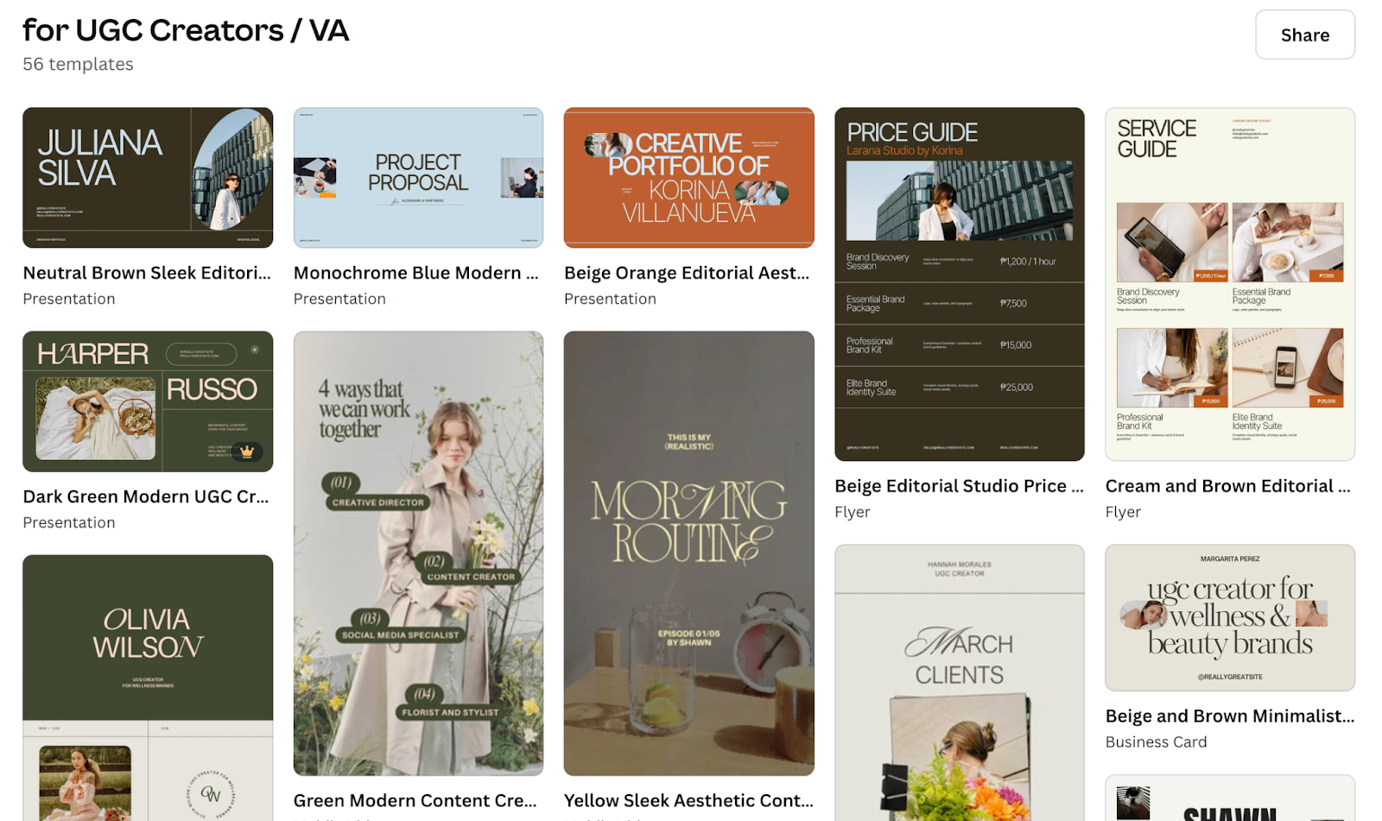Click the 'Dark Green Modern UGC Cr...' title
This screenshot has width=1382, height=821.
pos(146,496)
